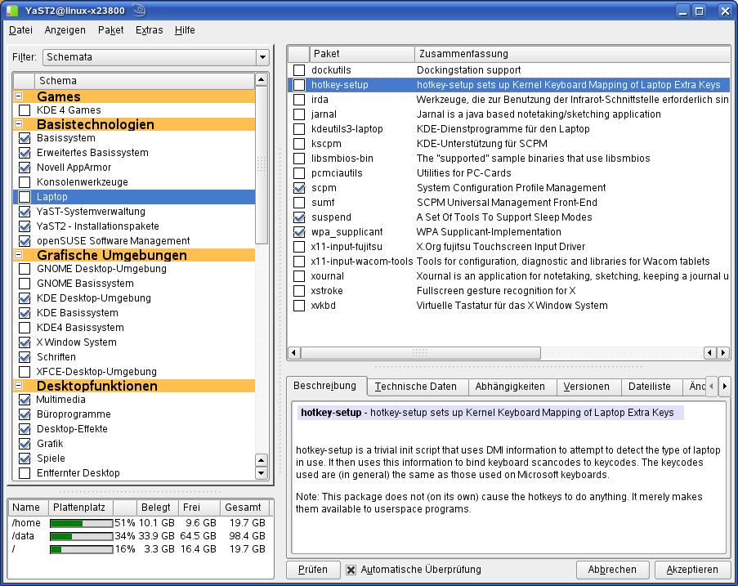The image size is (738, 586).
Task: Toggle the wpa_supplicant package checkbox
Action: [x=299, y=232]
